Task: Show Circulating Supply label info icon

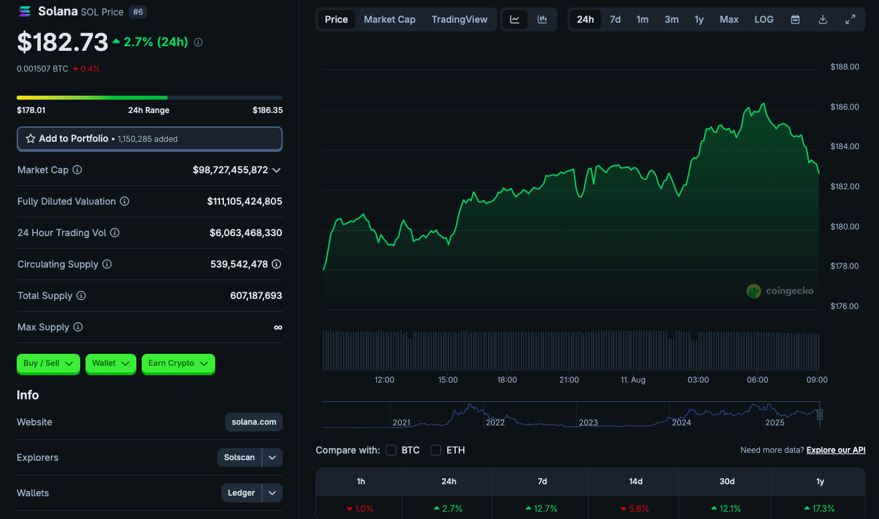Action: click(x=107, y=264)
